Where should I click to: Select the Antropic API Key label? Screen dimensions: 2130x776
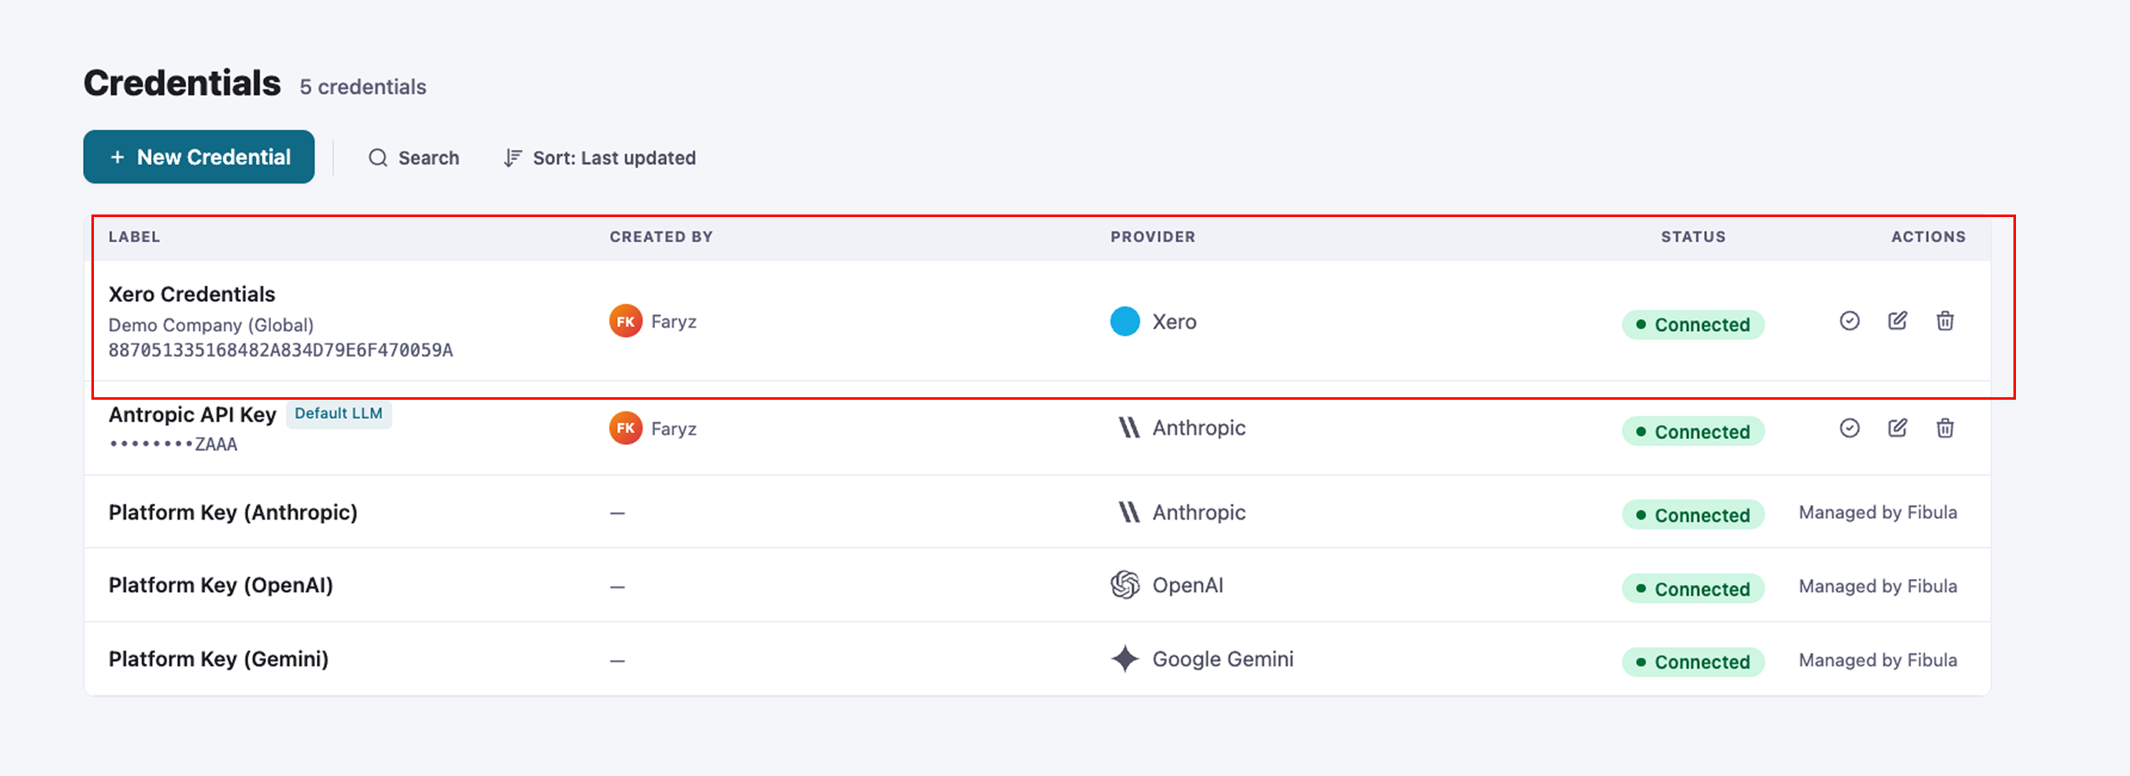click(x=192, y=415)
